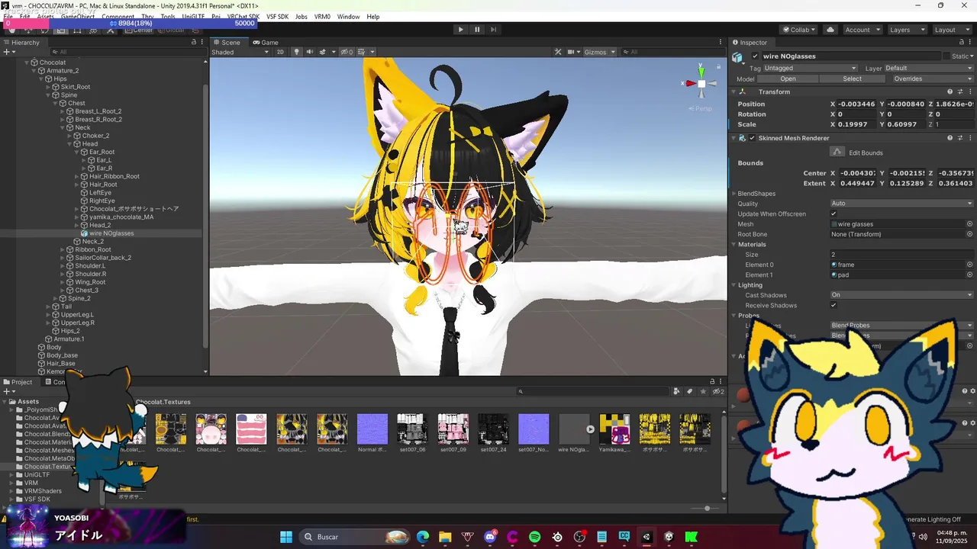Toggle wire NOglasses object active checkbox
This screenshot has width=977, height=549.
(755, 56)
